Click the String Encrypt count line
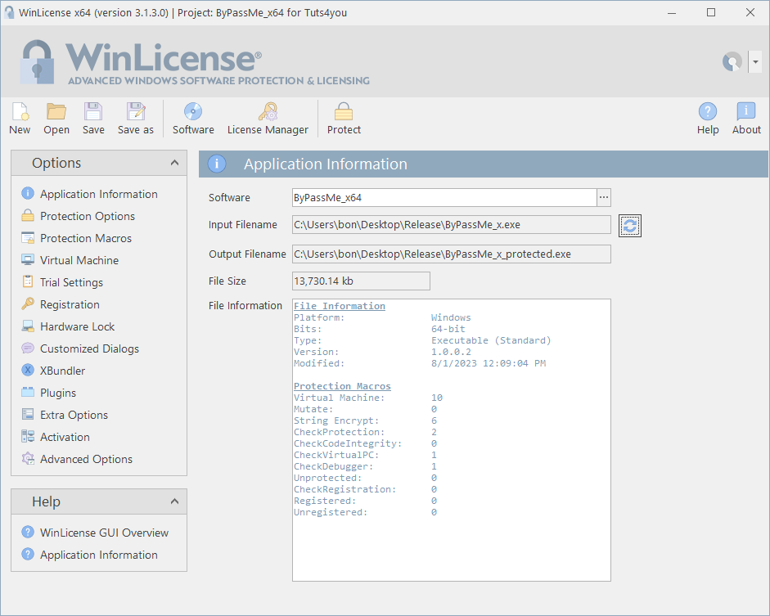 (x=365, y=420)
